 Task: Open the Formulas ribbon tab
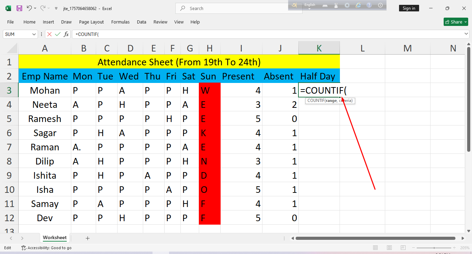point(120,22)
